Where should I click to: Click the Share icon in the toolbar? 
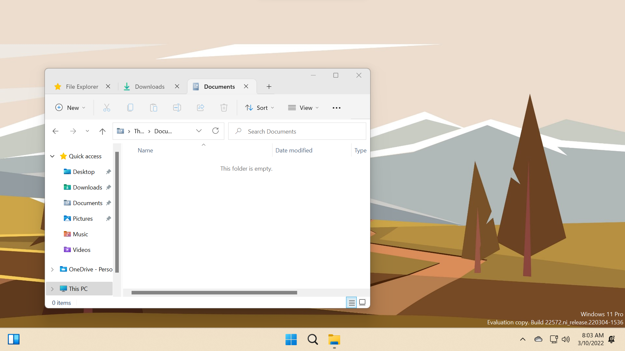pos(200,108)
